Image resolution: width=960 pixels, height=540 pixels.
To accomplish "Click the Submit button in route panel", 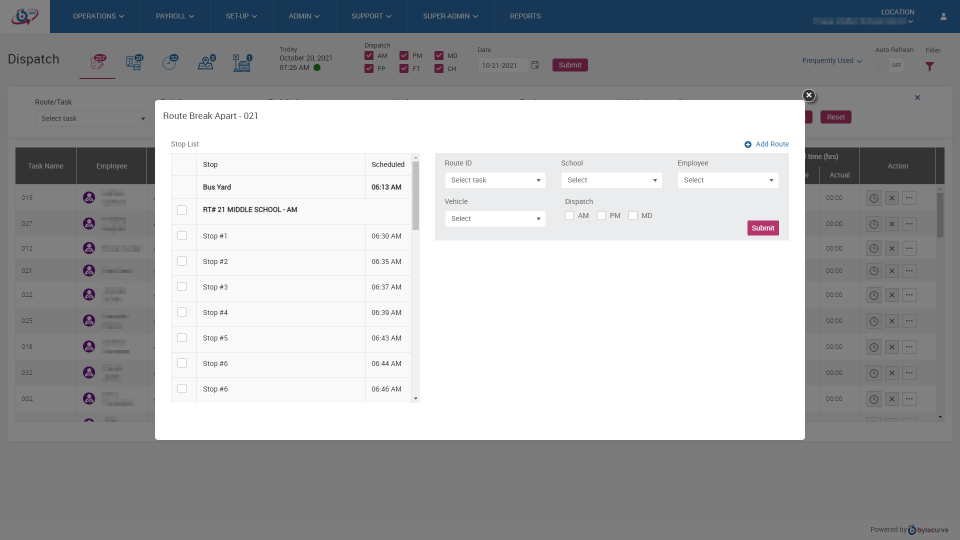I will (x=763, y=228).
